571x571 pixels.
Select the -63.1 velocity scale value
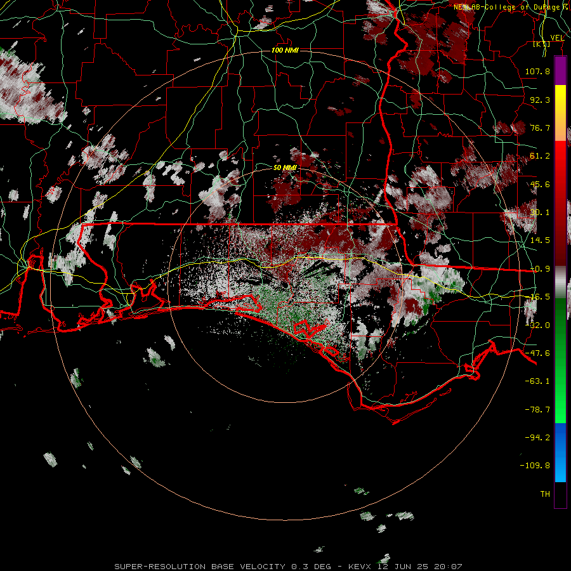537,381
